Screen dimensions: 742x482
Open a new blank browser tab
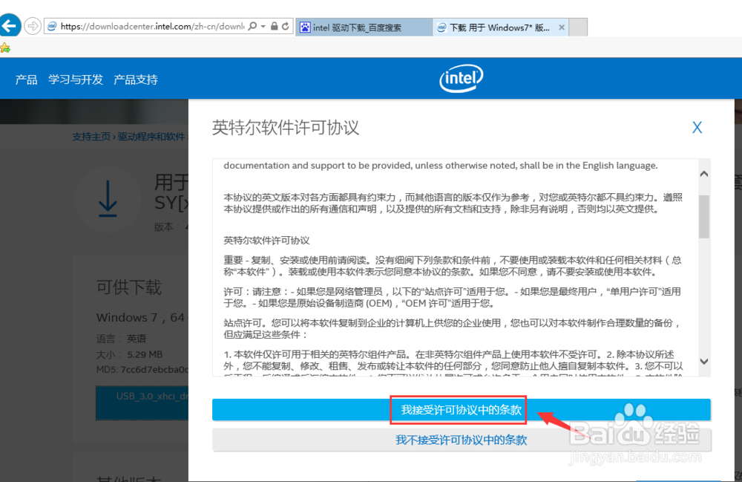pyautogui.click(x=578, y=27)
